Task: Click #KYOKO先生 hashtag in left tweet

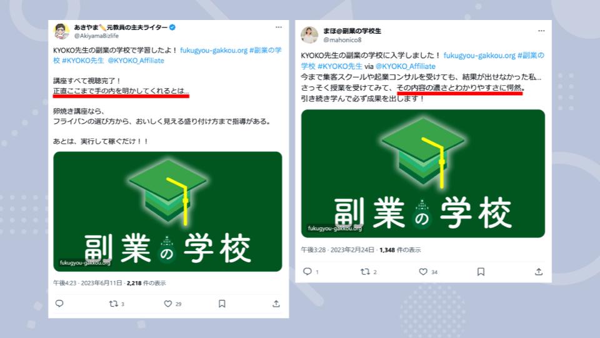Action: [x=82, y=61]
